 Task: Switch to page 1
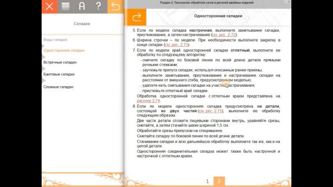pos(208,181)
